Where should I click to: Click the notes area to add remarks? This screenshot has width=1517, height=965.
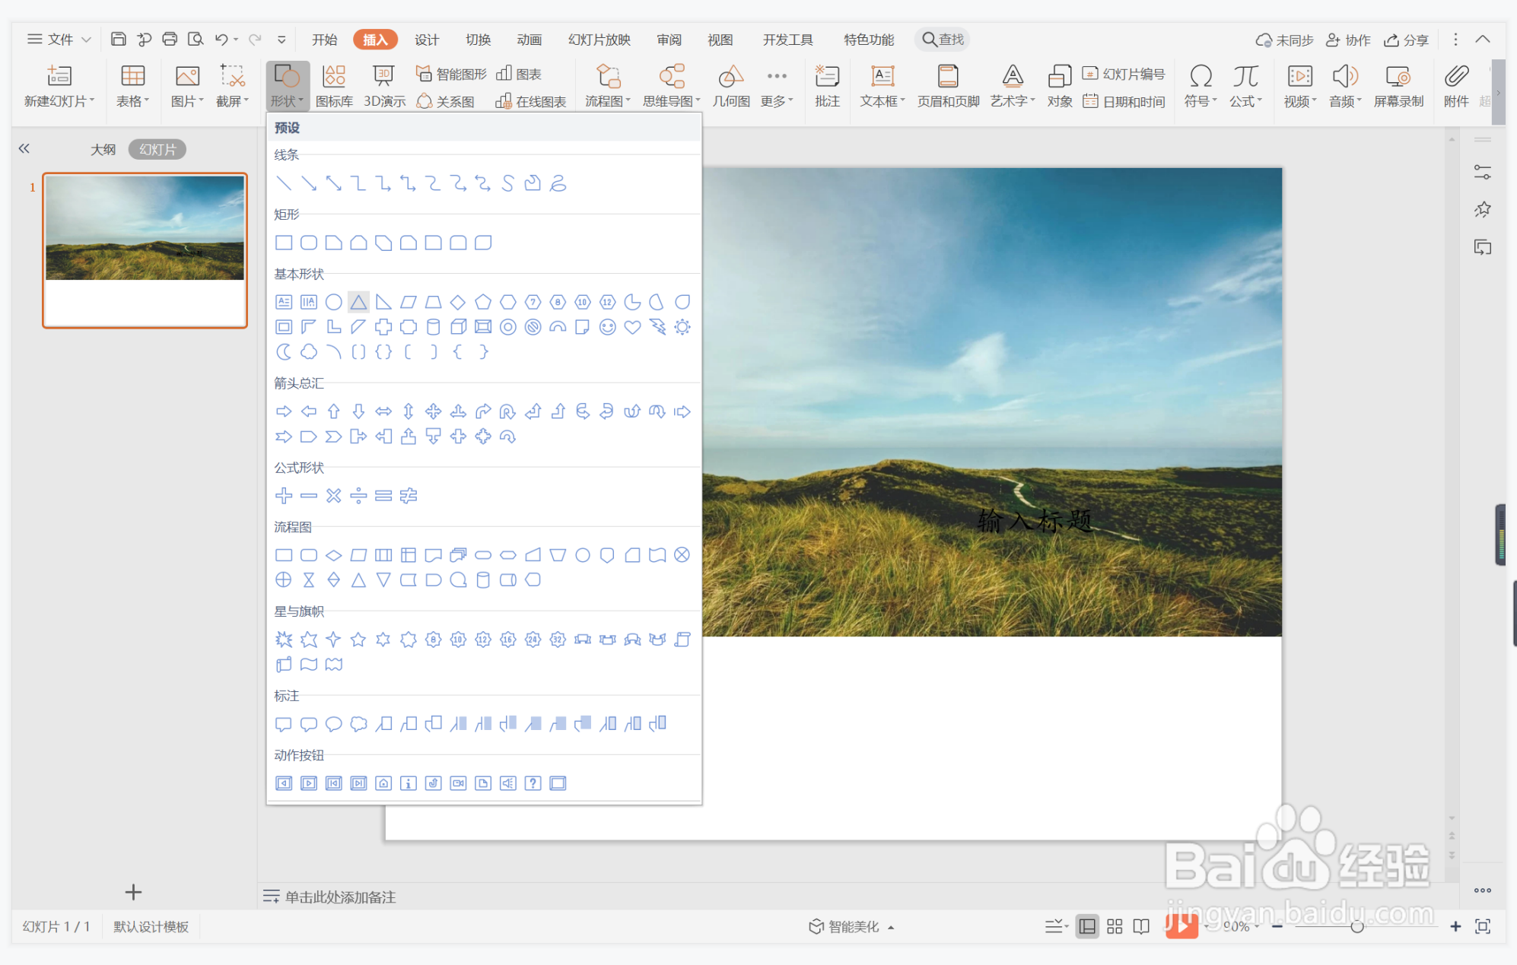point(340,897)
